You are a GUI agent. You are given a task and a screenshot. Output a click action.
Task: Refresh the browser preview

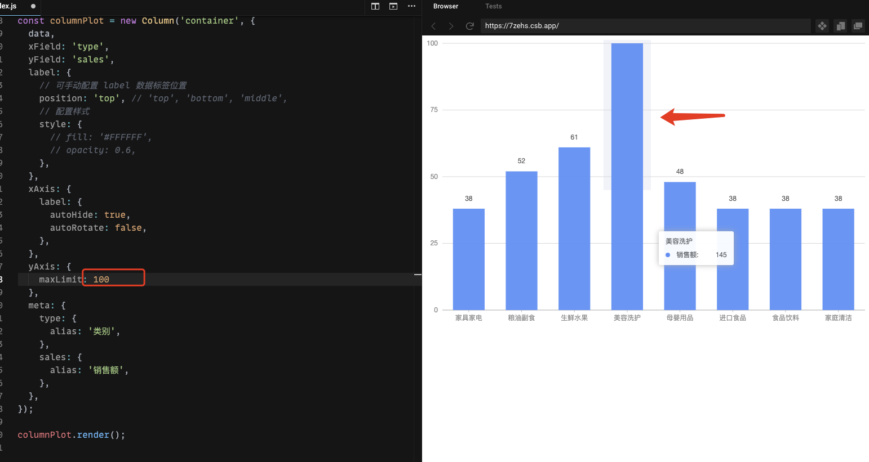(470, 26)
